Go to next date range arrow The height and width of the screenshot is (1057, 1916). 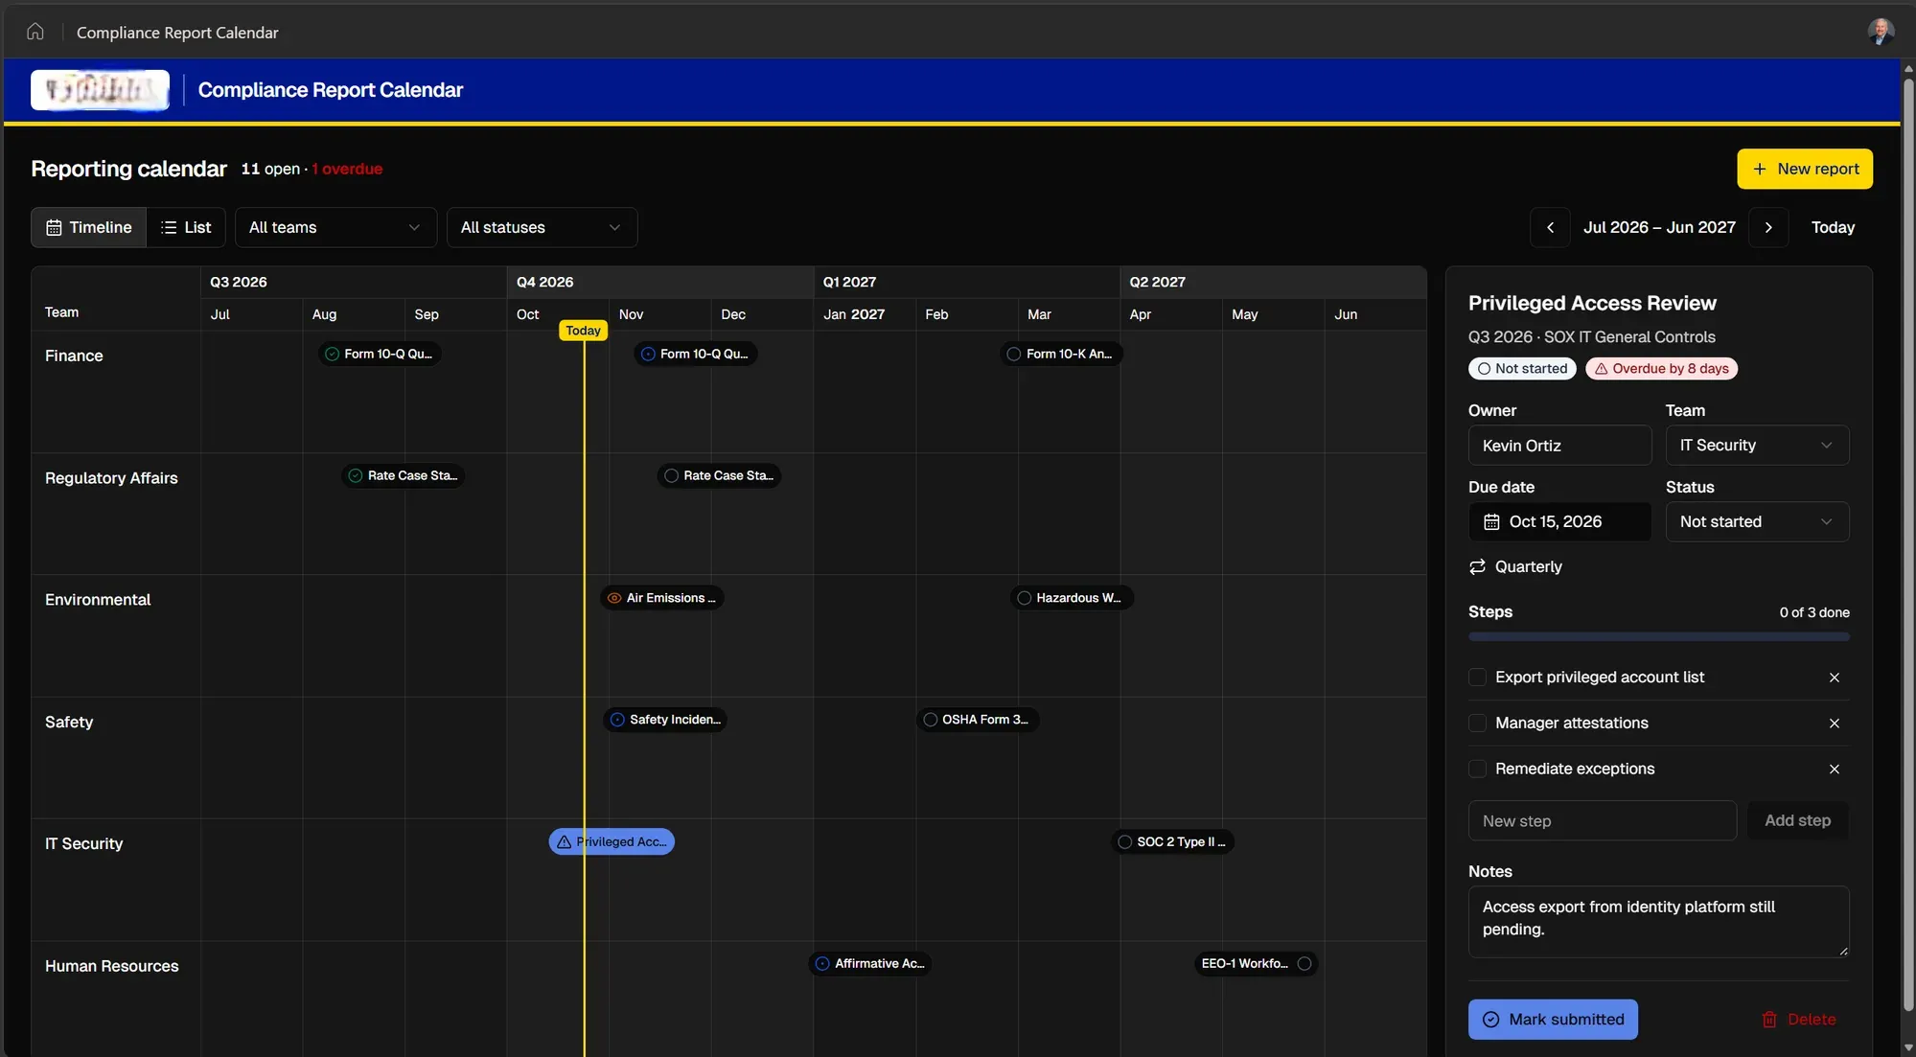pos(1768,227)
